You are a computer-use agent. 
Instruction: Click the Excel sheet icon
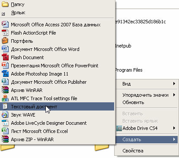[5, 131]
